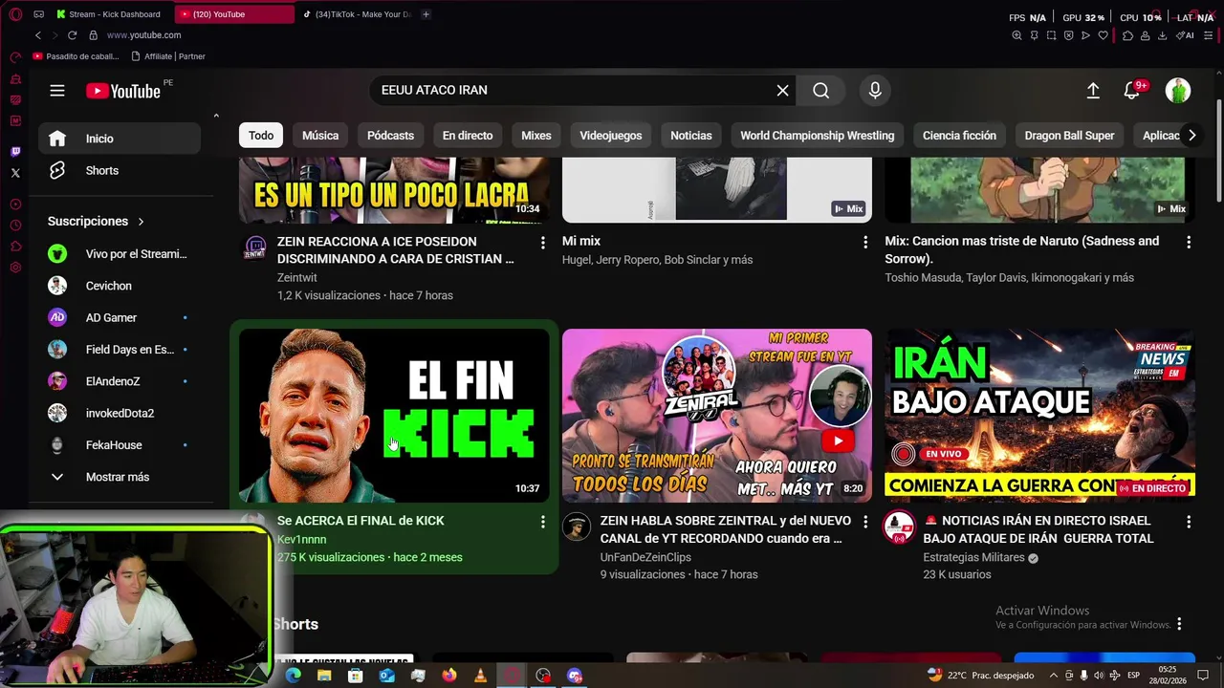Open Estrategias Militares channel link
1224x688 pixels.
pyautogui.click(x=973, y=557)
